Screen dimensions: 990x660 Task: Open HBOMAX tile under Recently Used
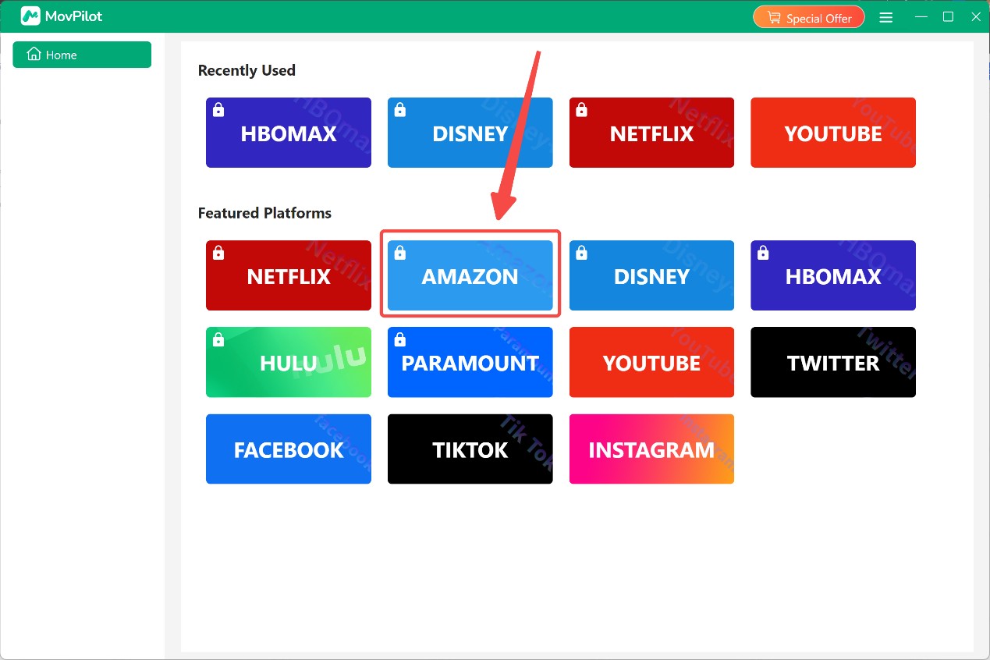point(289,133)
